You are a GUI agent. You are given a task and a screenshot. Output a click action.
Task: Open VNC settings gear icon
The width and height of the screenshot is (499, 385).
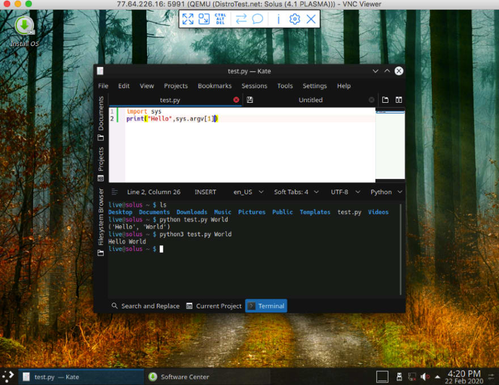295,19
